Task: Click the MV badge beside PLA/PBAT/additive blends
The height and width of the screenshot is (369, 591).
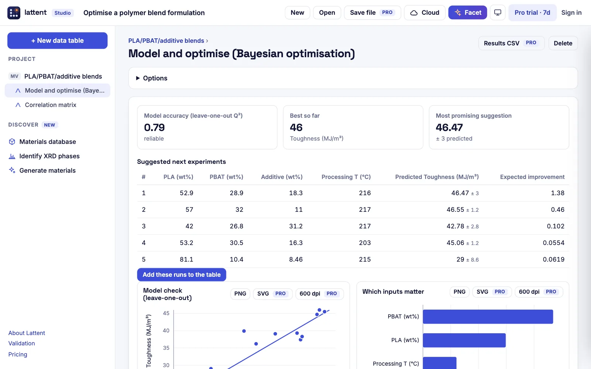Action: coord(14,76)
